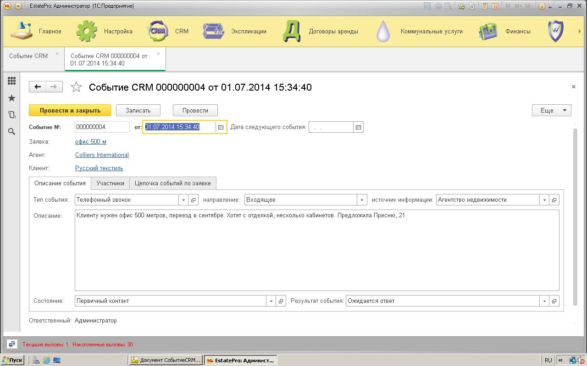Image resolution: width=587 pixels, height=366 pixels.
Task: Click Провести и закрыть button
Action: pyautogui.click(x=70, y=110)
